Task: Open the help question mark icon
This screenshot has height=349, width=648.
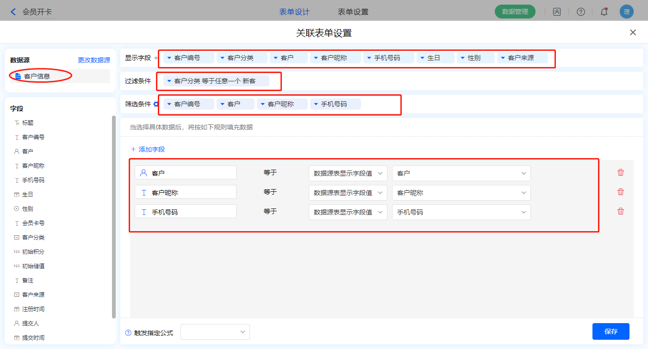Action: [580, 12]
